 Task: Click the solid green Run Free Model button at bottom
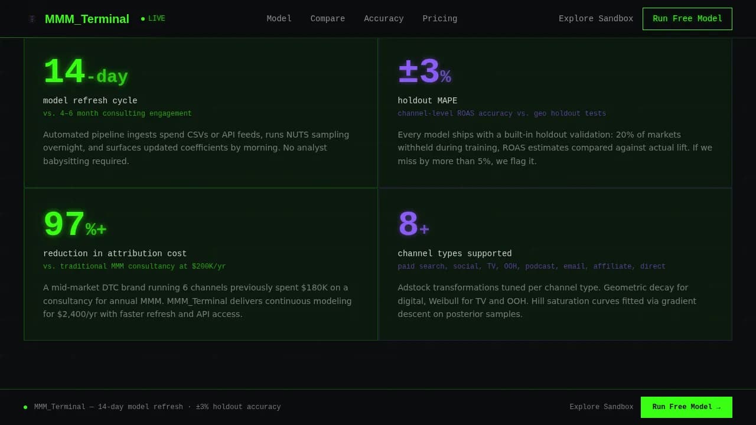pyautogui.click(x=686, y=407)
